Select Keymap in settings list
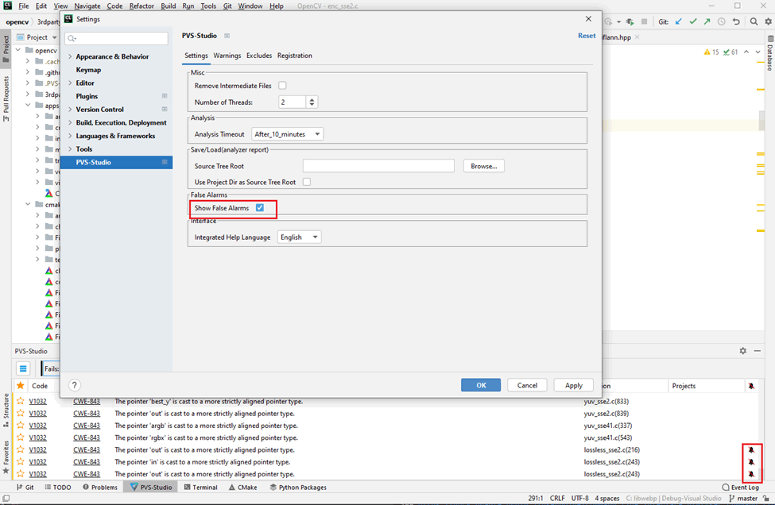The width and height of the screenshot is (775, 505). (88, 70)
